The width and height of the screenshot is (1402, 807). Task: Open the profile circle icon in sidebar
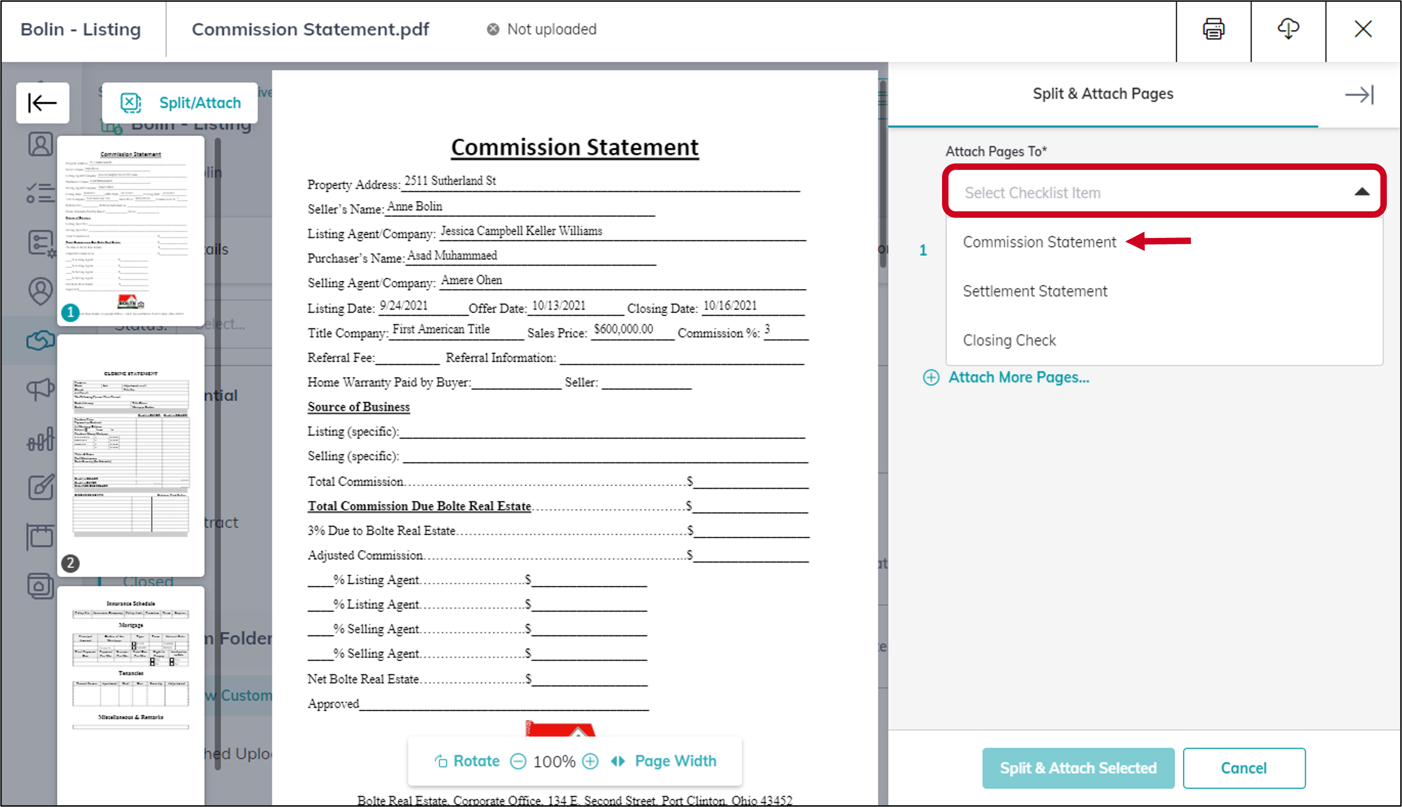click(41, 291)
